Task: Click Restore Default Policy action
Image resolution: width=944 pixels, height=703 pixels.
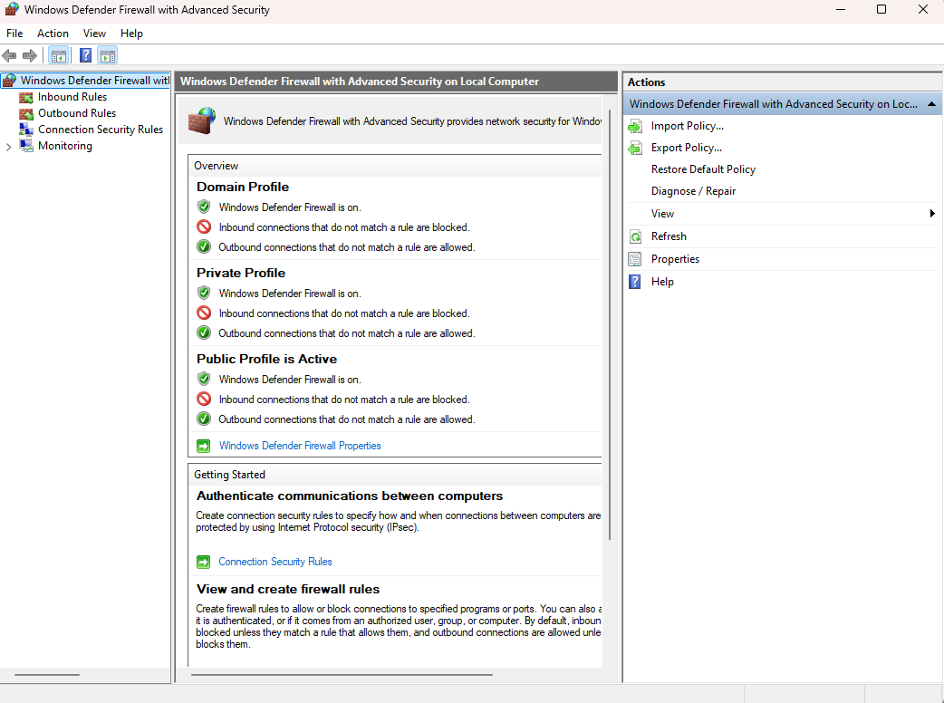Action: (x=703, y=169)
